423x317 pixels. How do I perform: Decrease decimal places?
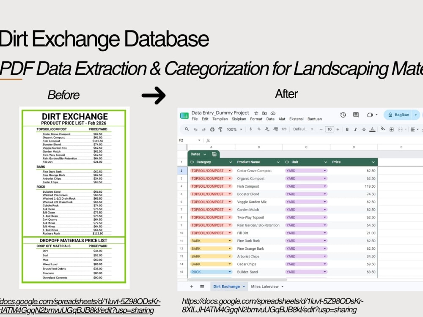point(267,129)
